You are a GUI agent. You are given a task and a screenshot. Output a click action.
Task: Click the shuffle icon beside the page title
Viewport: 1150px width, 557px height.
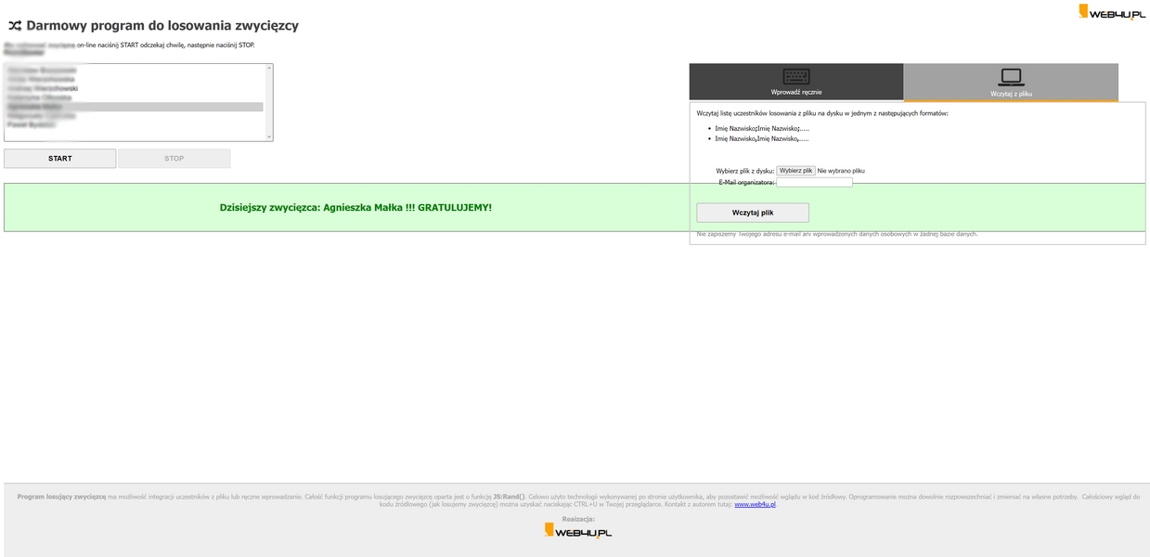click(14, 26)
